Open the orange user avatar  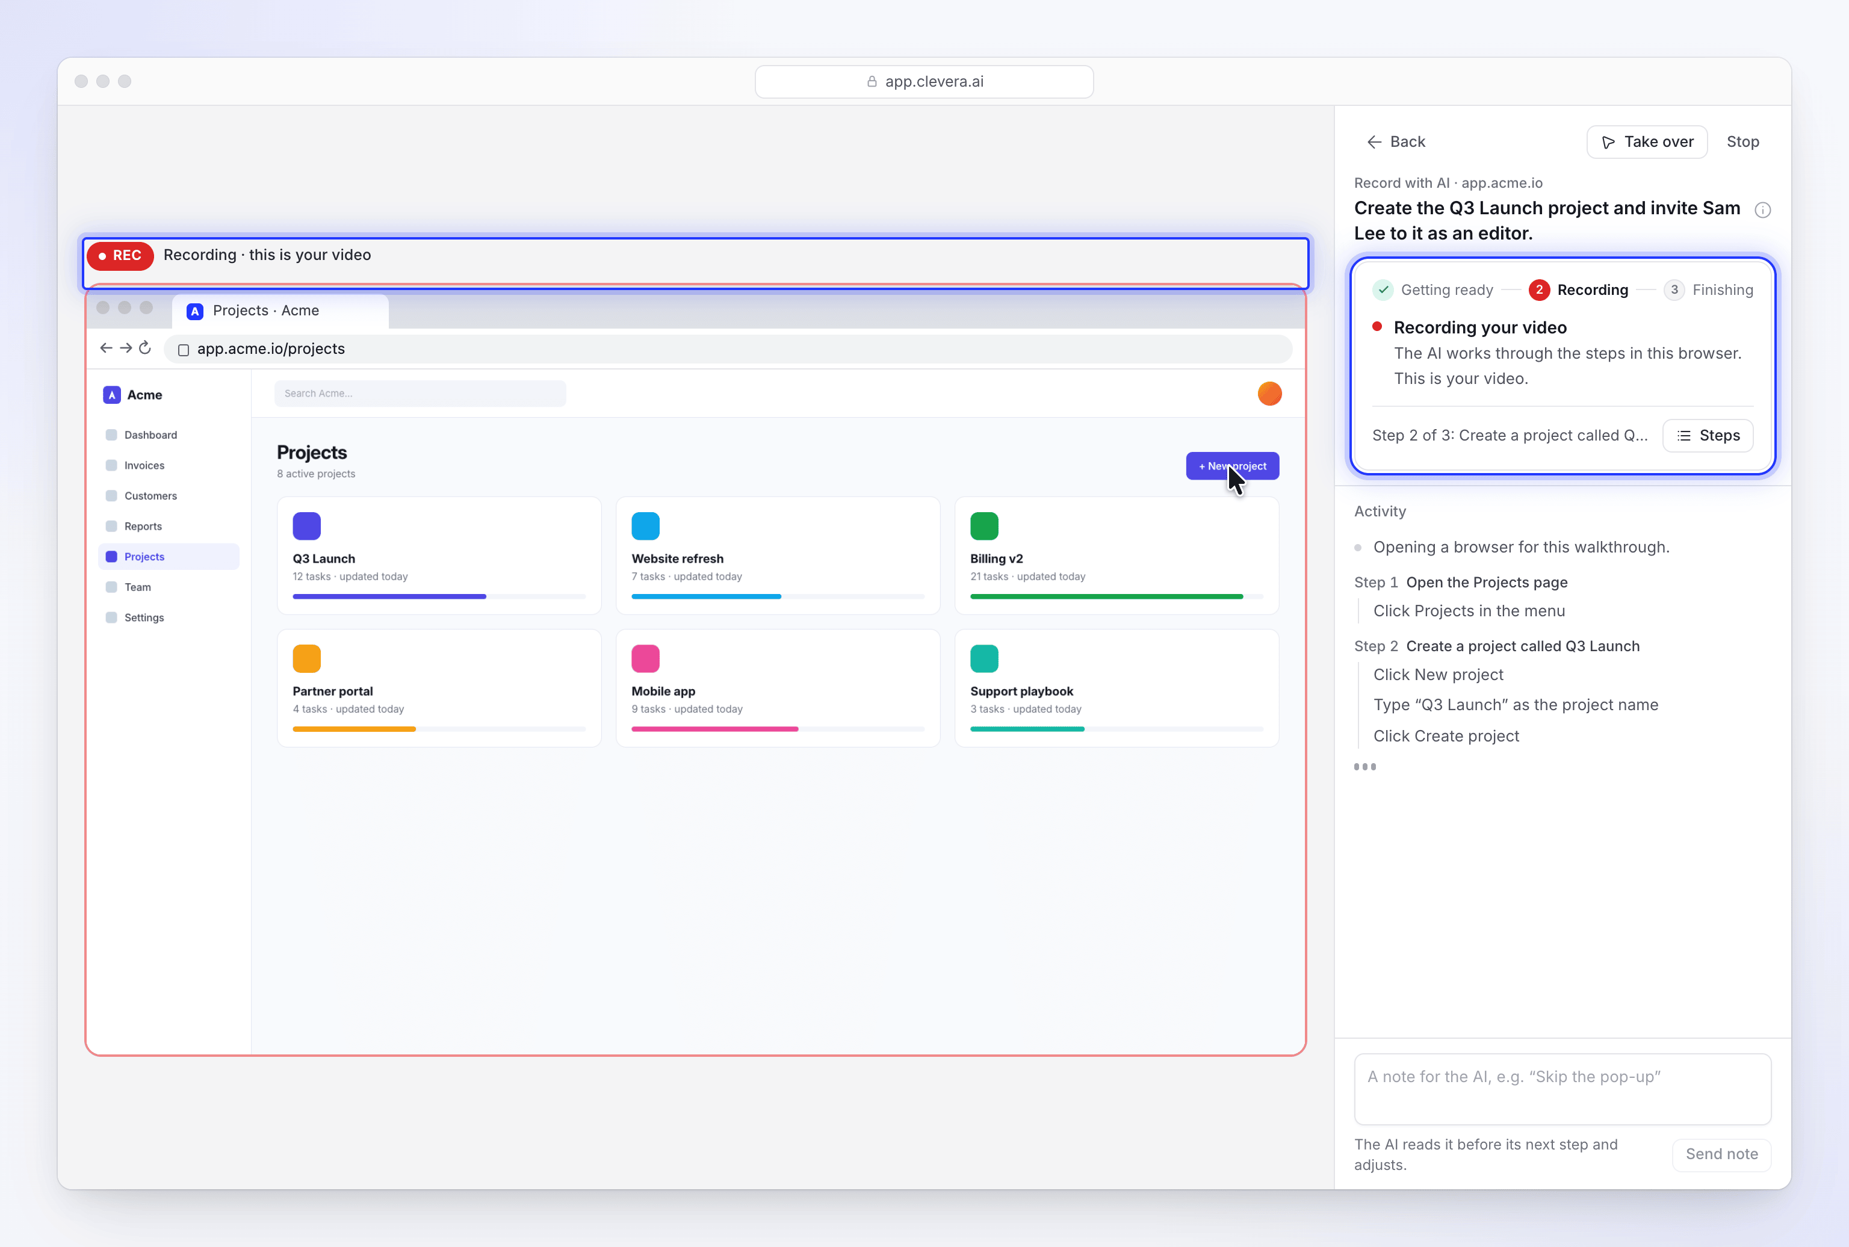(1269, 394)
